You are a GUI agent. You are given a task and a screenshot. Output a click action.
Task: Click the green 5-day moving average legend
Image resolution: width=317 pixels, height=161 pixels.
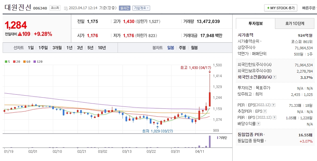tap(8, 62)
